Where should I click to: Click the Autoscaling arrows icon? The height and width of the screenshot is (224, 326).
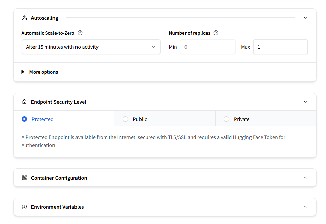pyautogui.click(x=24, y=18)
